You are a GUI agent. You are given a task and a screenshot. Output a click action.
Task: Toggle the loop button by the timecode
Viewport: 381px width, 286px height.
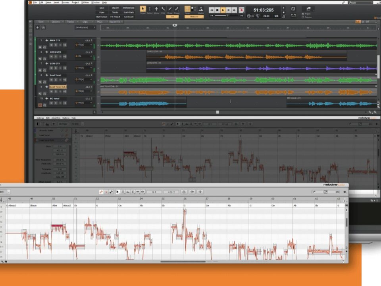pos(293,9)
